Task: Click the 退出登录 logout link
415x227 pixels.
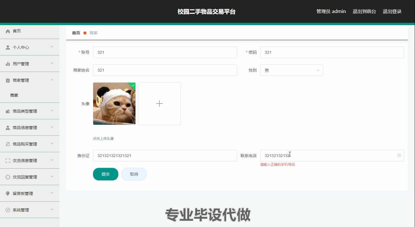Action: pyautogui.click(x=392, y=12)
